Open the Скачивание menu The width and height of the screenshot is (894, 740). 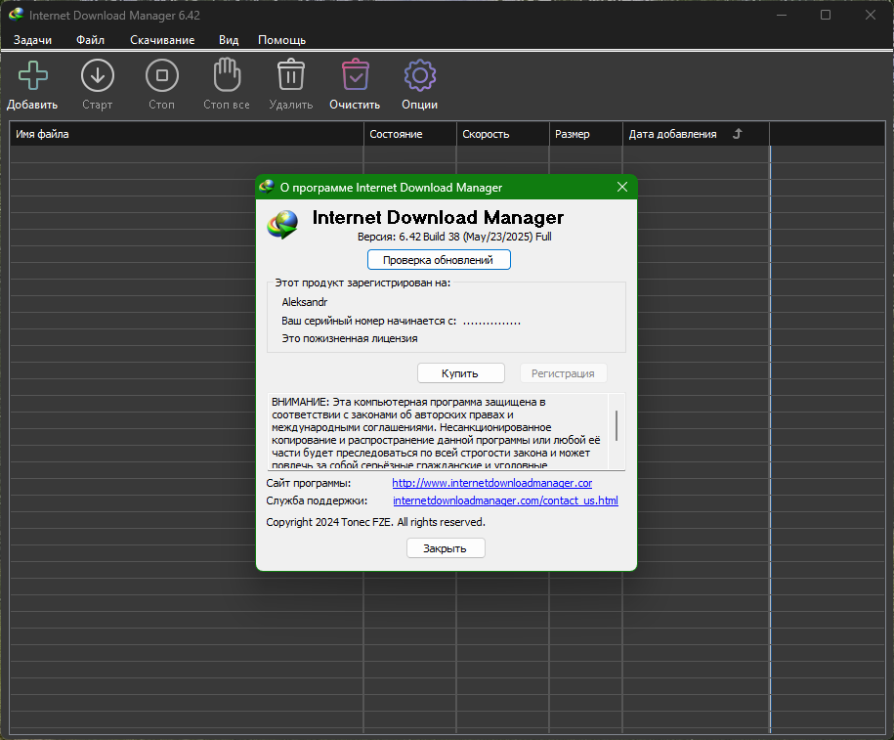coord(162,40)
